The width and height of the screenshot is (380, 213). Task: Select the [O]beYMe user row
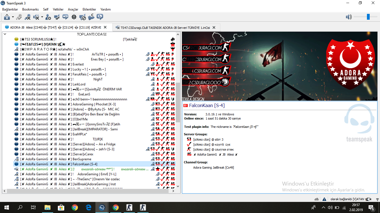[94, 119]
